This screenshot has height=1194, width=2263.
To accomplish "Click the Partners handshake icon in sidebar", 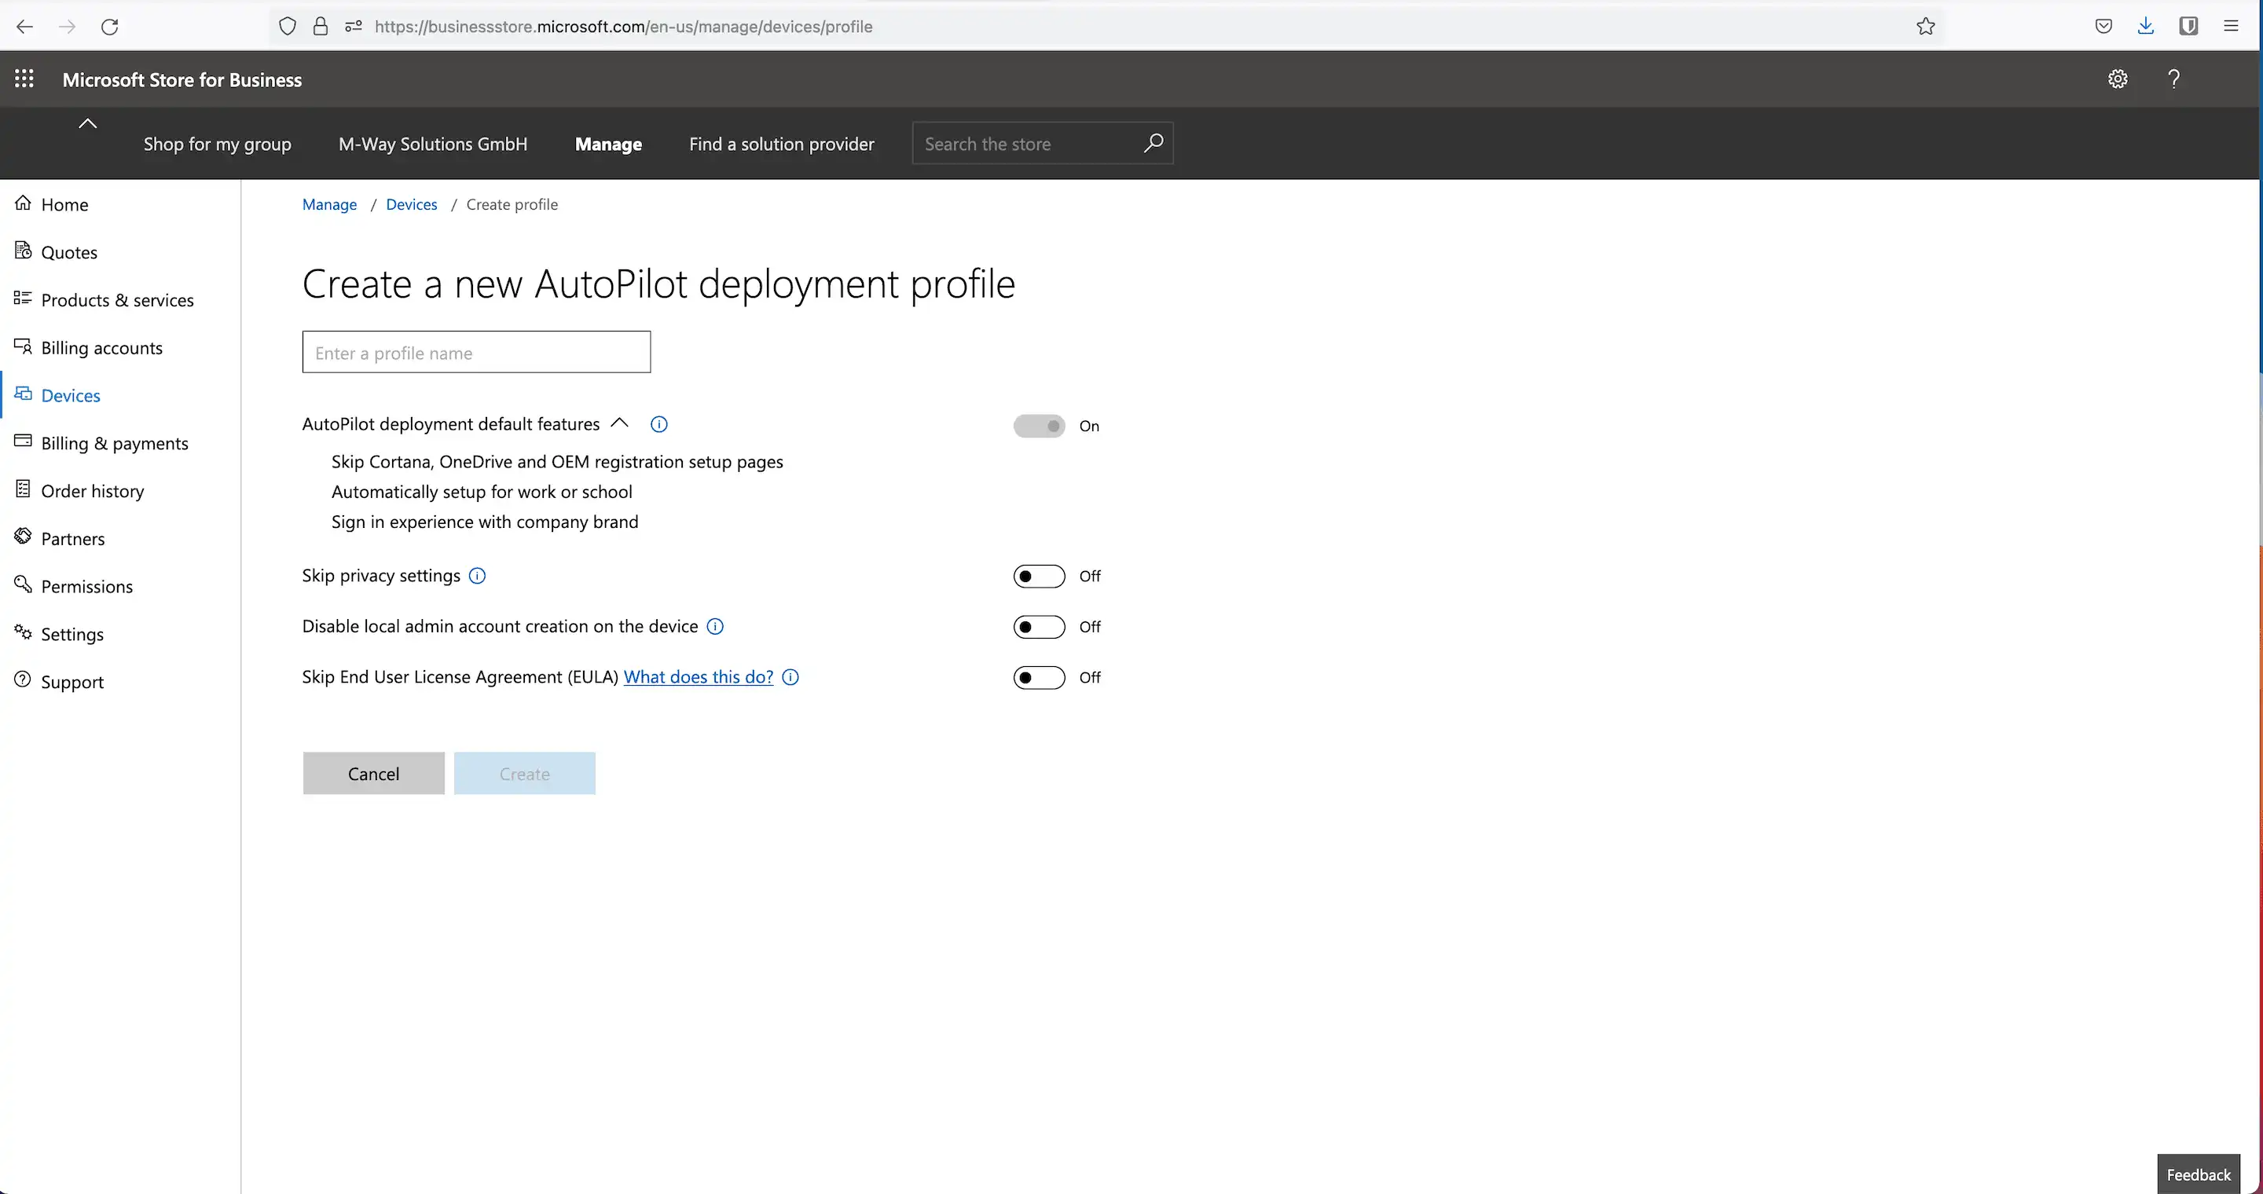I will [x=23, y=537].
